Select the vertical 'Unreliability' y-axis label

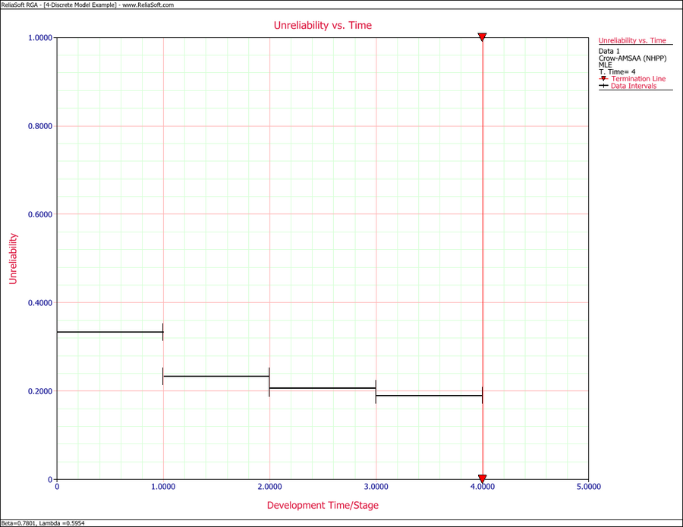click(13, 258)
